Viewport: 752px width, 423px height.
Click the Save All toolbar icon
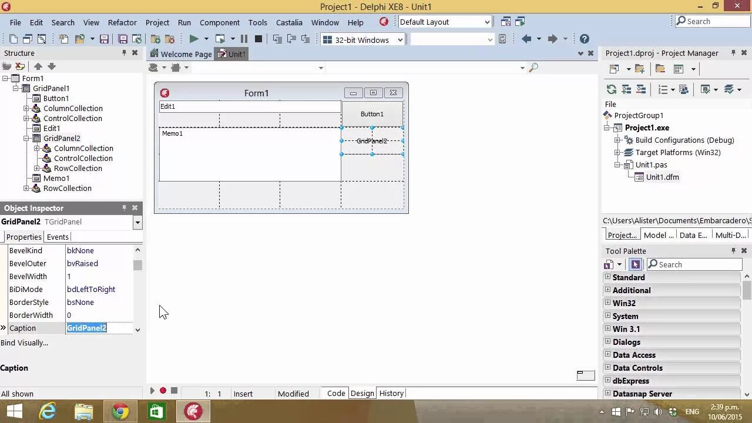(x=123, y=39)
